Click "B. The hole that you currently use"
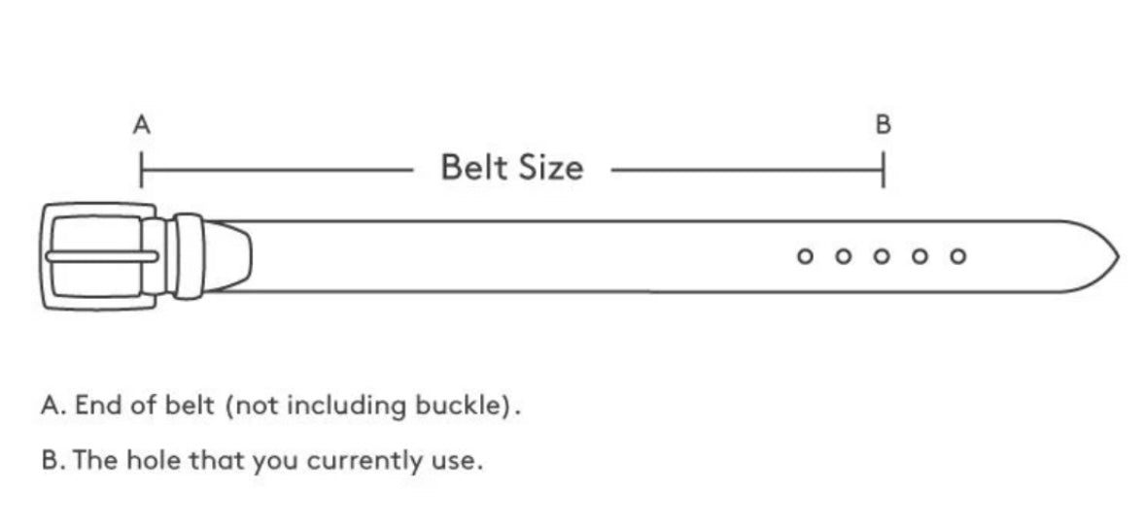The height and width of the screenshot is (525, 1146). tap(262, 460)
